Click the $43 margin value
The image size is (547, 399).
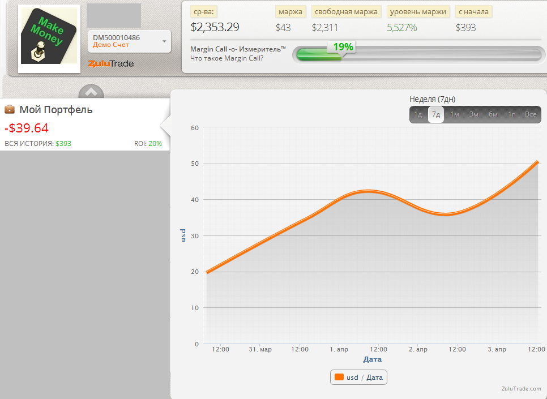(x=283, y=28)
